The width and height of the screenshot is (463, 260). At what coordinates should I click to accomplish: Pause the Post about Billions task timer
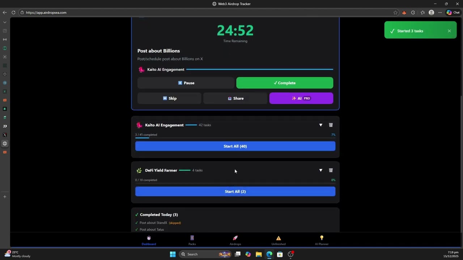coord(186,83)
